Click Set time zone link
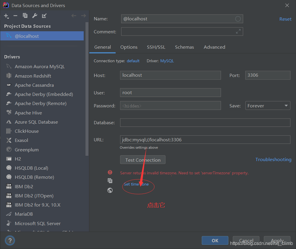The image size is (296, 249). pos(136,184)
